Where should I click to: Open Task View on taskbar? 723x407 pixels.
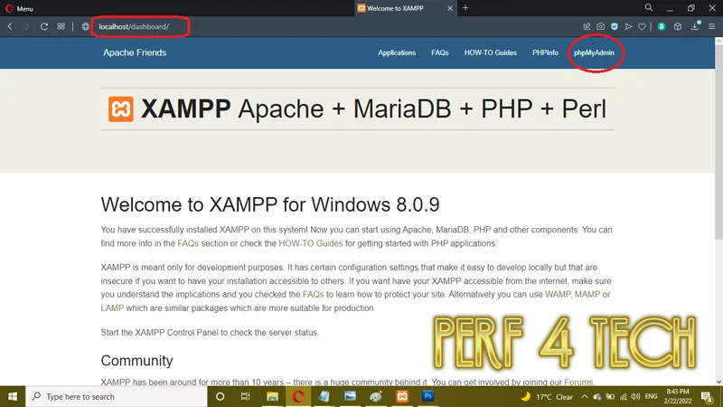coord(245,396)
